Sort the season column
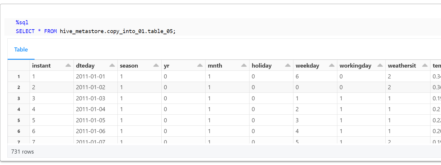 [x=156, y=66]
